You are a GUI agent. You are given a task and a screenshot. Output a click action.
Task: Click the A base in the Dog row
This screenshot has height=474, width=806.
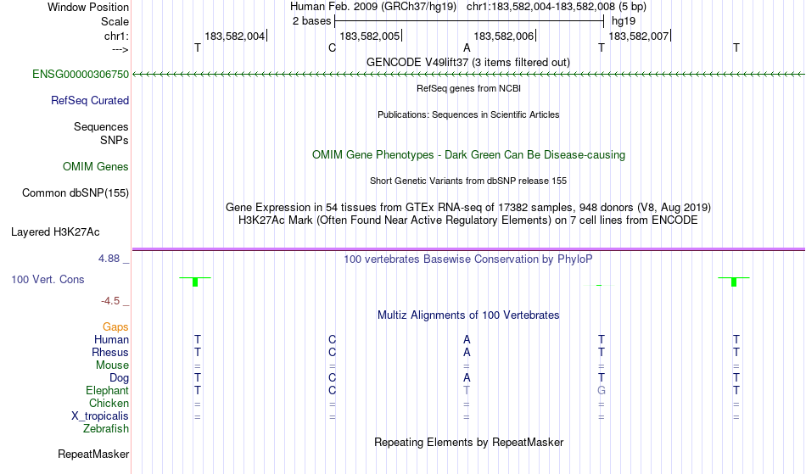tap(467, 377)
